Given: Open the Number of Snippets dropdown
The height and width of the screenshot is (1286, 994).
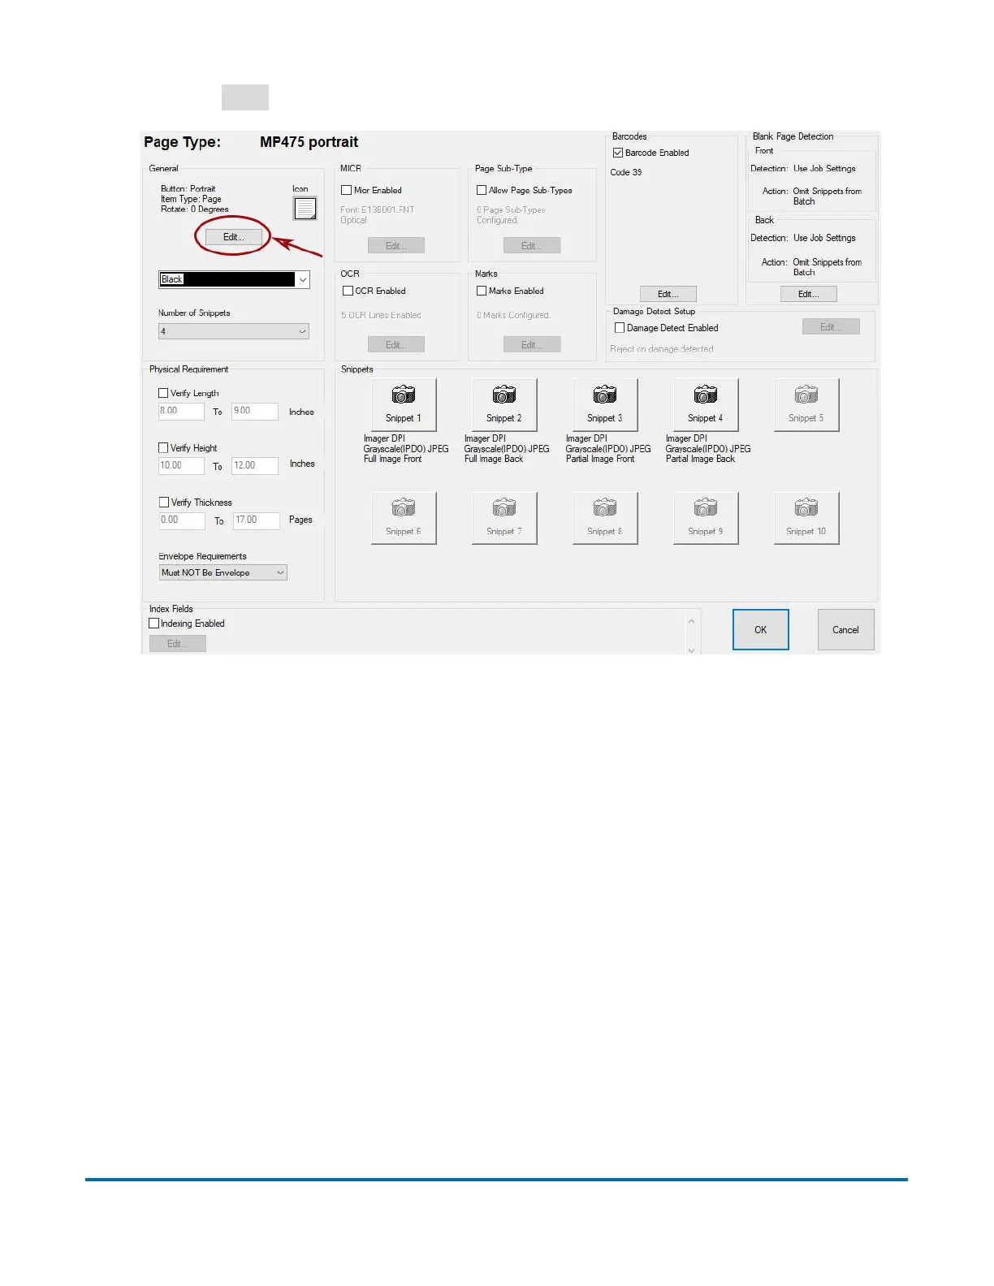Looking at the screenshot, I should click(x=234, y=331).
